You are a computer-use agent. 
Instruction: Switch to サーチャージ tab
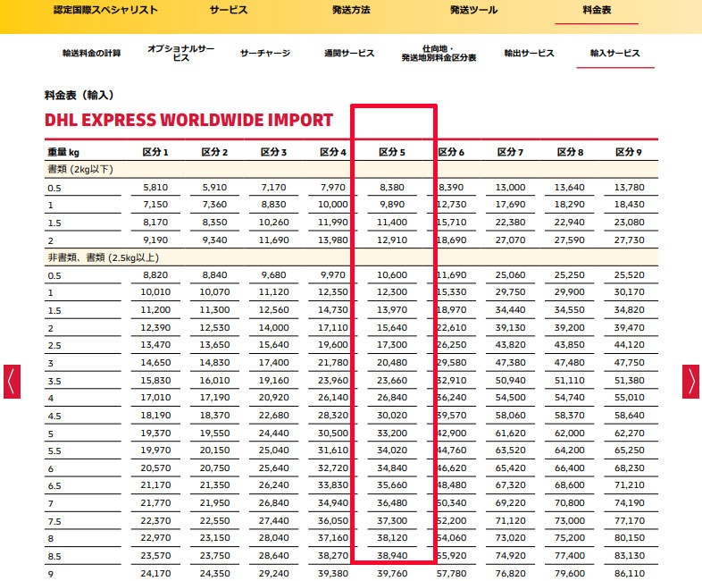(265, 54)
